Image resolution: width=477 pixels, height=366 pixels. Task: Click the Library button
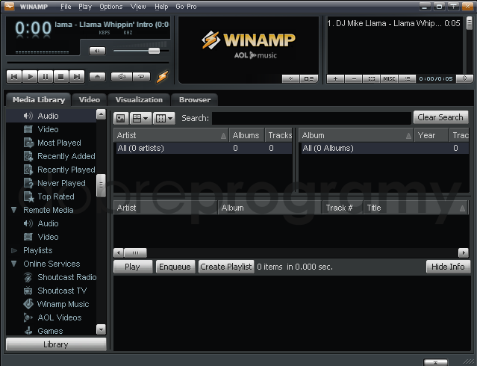56,344
